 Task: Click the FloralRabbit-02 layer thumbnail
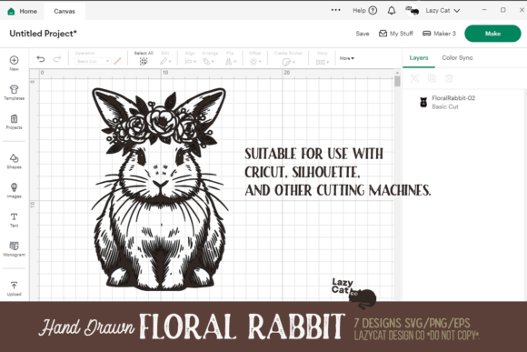[x=423, y=102]
